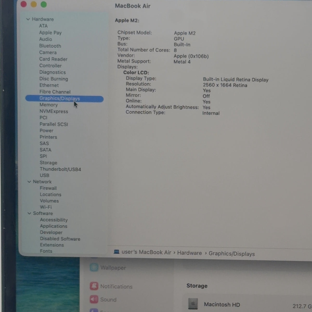Show Ethernet hardware details
The width and height of the screenshot is (312, 312).
pyautogui.click(x=49, y=85)
